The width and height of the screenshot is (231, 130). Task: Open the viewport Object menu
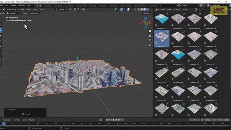click(42, 9)
